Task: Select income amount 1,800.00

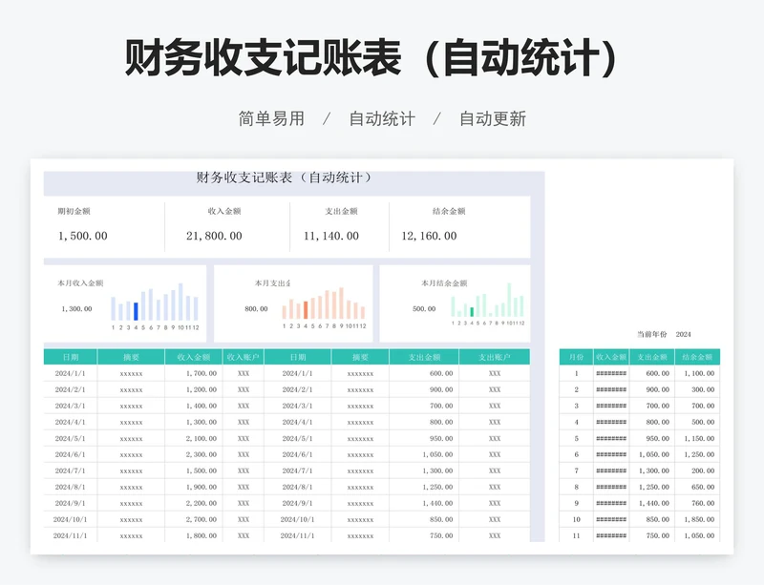Action: coord(202,535)
